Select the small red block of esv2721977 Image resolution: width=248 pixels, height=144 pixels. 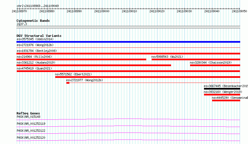click(68, 83)
